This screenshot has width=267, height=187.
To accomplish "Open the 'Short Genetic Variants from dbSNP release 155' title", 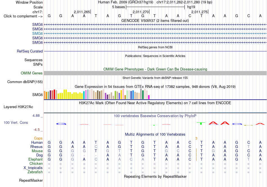I will coord(155,78).
